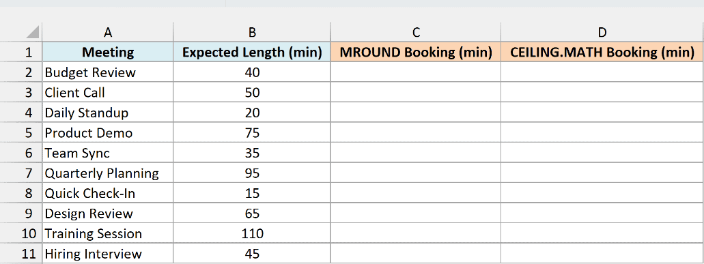
Task: Select the Quick Check-In cell
Action: click(108, 193)
